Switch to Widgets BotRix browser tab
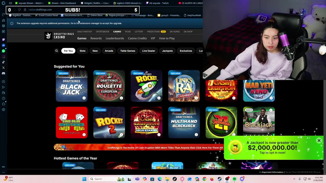The width and height of the screenshot is (326, 183). click(95, 3)
